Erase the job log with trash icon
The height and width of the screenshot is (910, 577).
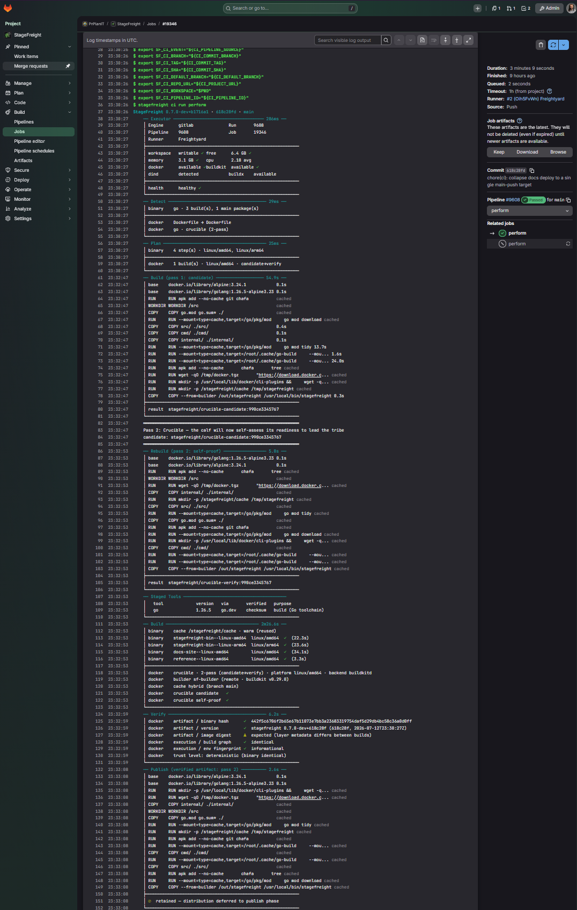click(x=541, y=45)
